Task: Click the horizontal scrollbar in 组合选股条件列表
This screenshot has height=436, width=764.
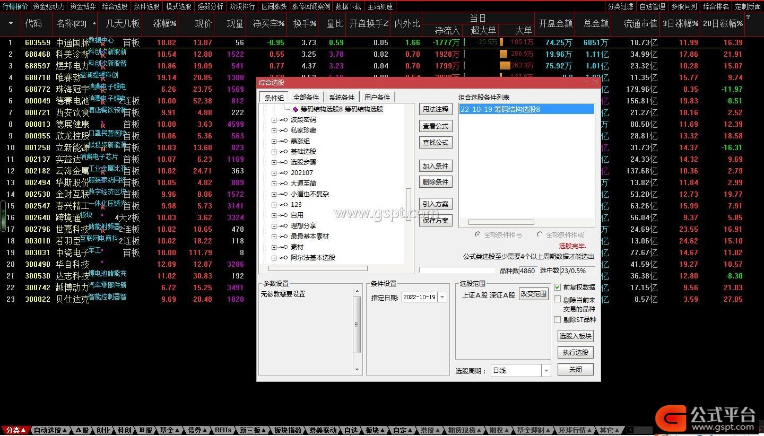Action: pyautogui.click(x=501, y=222)
